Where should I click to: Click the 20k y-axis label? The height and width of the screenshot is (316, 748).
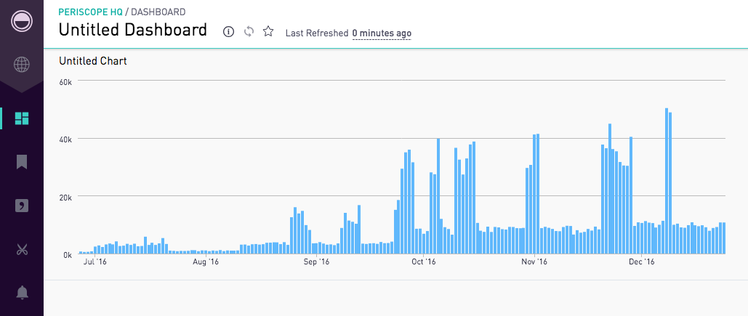[65, 197]
